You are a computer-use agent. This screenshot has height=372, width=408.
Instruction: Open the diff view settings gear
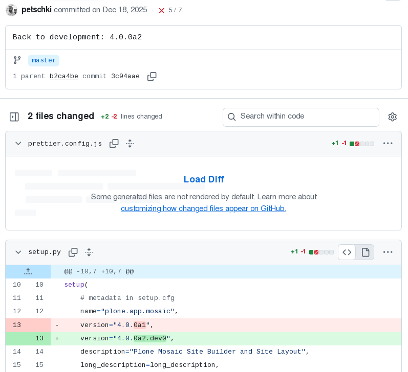(x=392, y=117)
